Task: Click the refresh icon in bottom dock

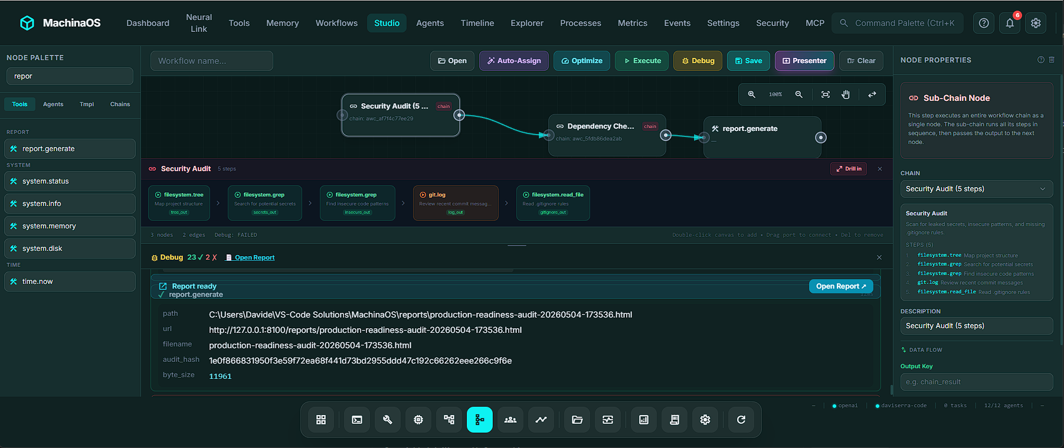Action: pyautogui.click(x=741, y=420)
